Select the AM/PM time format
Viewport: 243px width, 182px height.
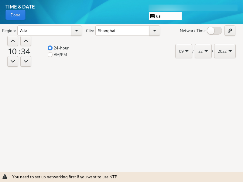point(50,55)
